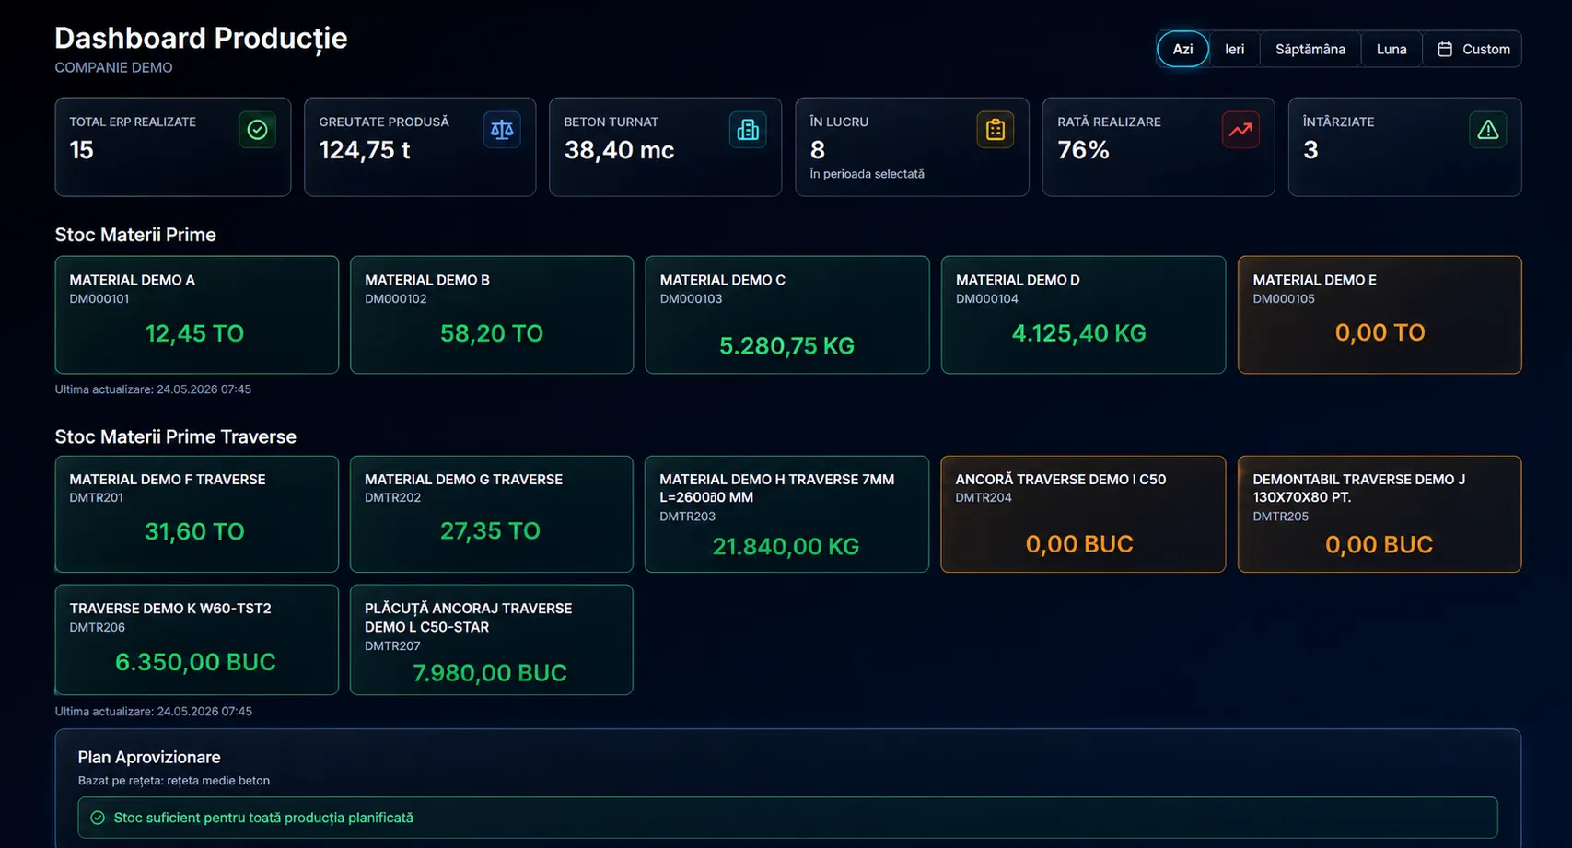Click the building icon on Beton Turnat card
The width and height of the screenshot is (1572, 848).
point(748,130)
